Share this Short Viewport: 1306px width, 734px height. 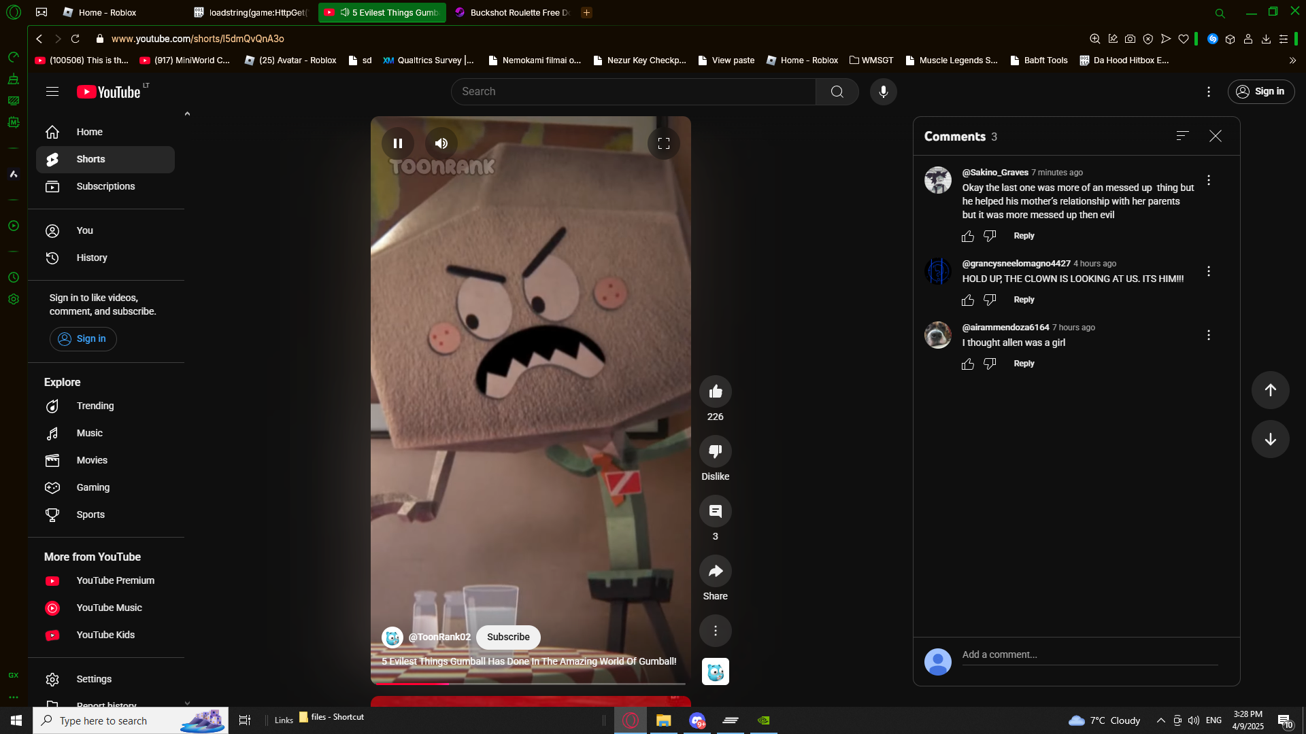point(716,571)
